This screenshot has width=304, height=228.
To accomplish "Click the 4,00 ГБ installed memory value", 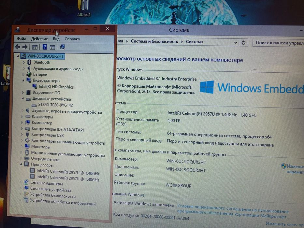I will 174,121.
